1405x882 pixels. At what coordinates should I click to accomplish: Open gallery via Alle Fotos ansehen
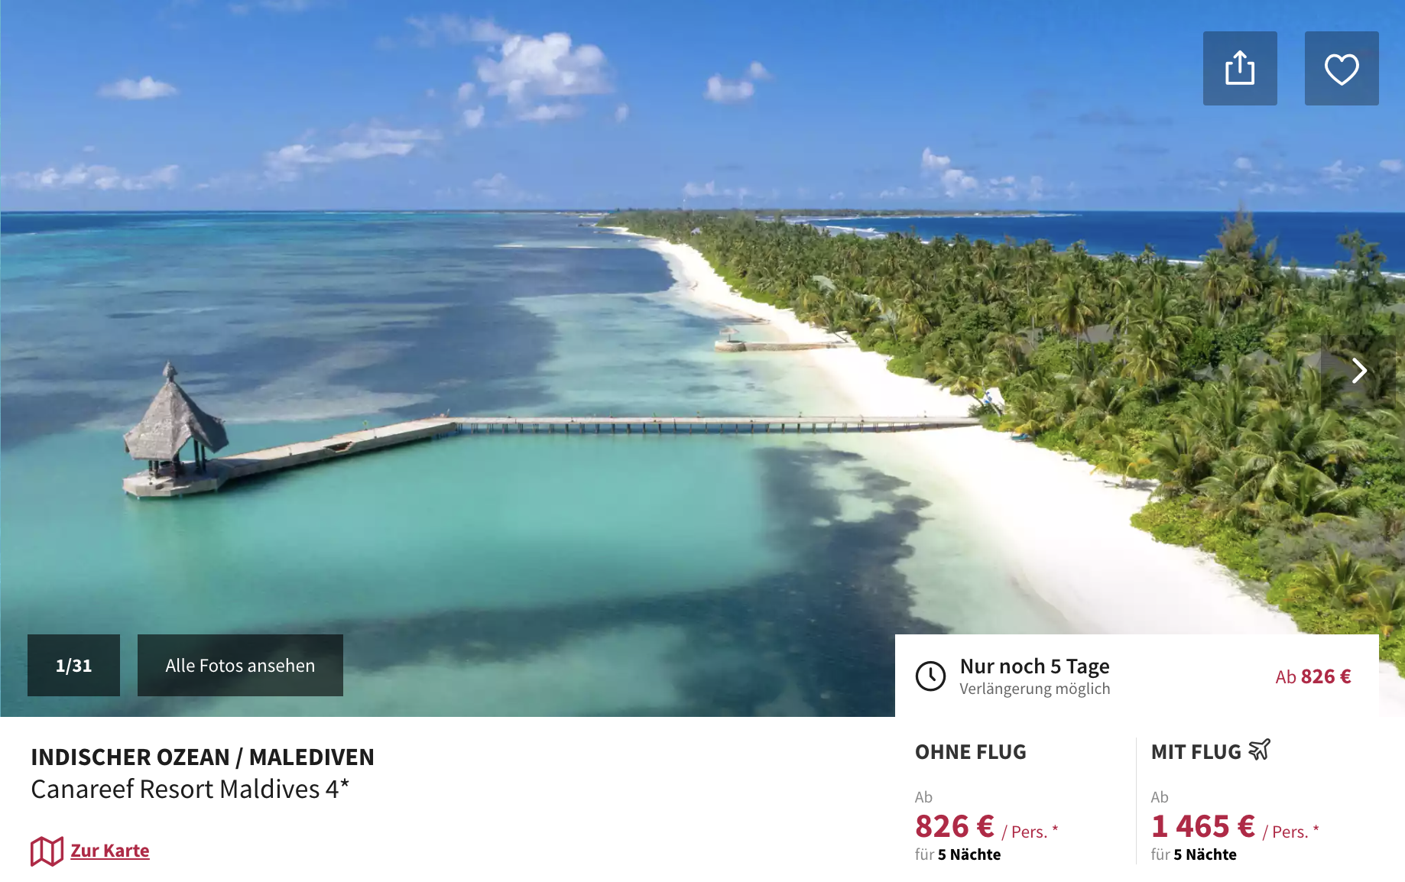[240, 665]
